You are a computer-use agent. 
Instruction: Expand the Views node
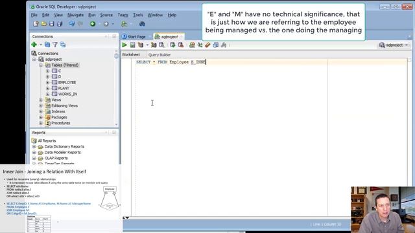pyautogui.click(x=41, y=100)
